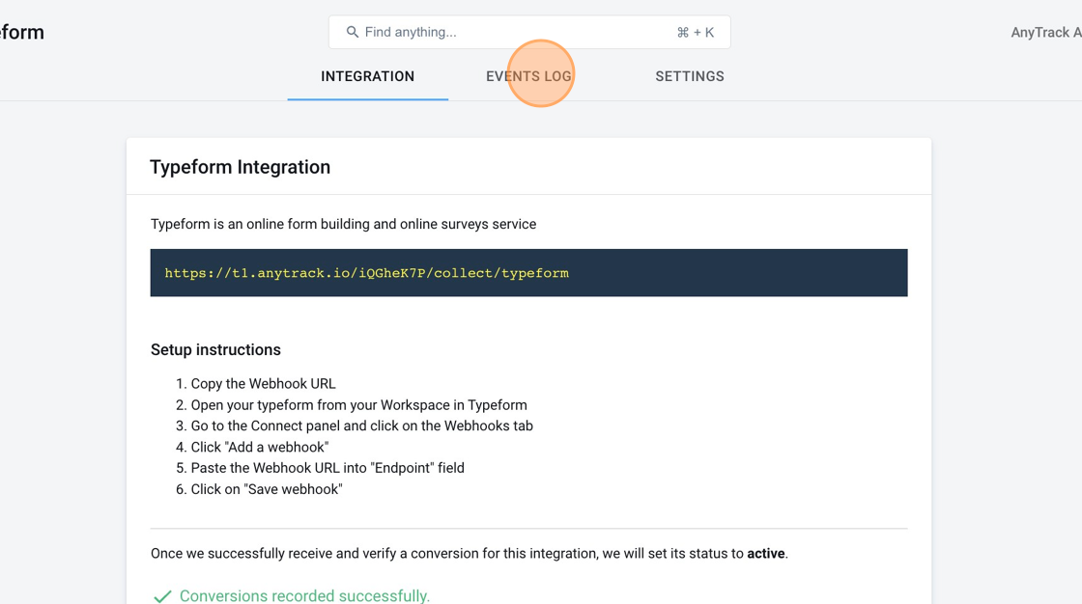Screen dimensions: 1082x604
Task: Click the 'Click "Add a webhook"' step
Action: pyautogui.click(x=260, y=447)
